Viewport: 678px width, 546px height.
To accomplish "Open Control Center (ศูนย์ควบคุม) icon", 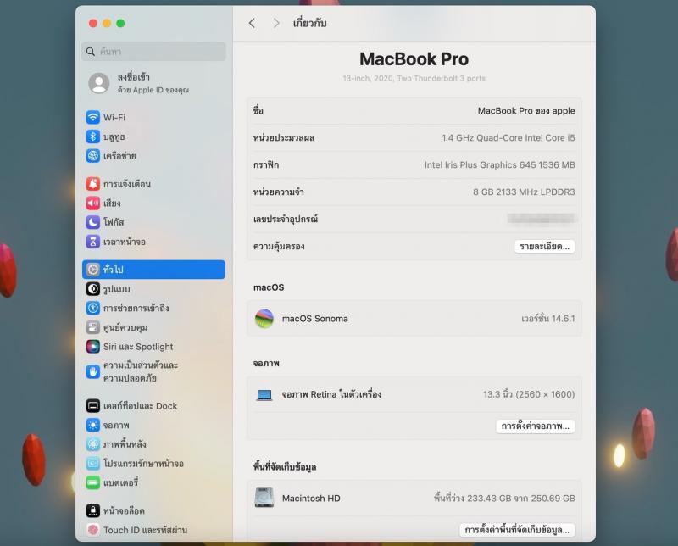I will [93, 327].
